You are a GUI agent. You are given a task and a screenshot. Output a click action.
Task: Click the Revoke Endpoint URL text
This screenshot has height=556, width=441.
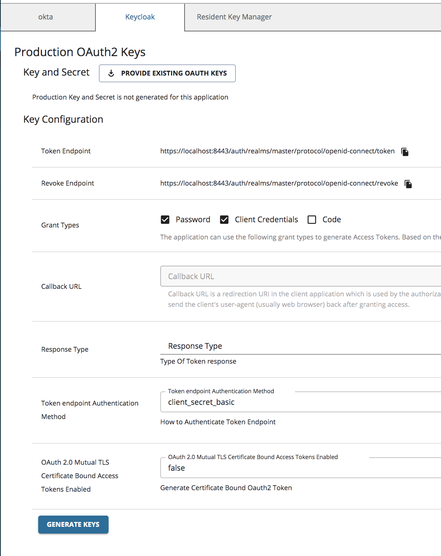pyautogui.click(x=279, y=183)
